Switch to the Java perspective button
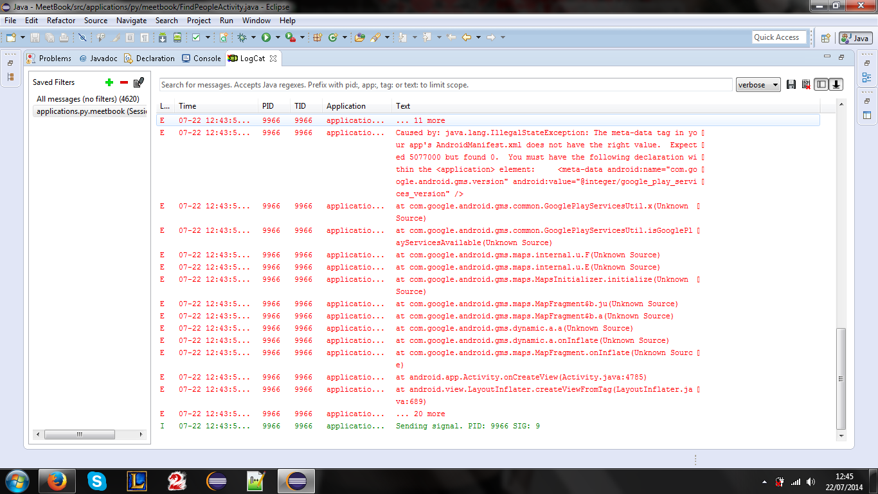This screenshot has height=494, width=878. pyautogui.click(x=856, y=38)
